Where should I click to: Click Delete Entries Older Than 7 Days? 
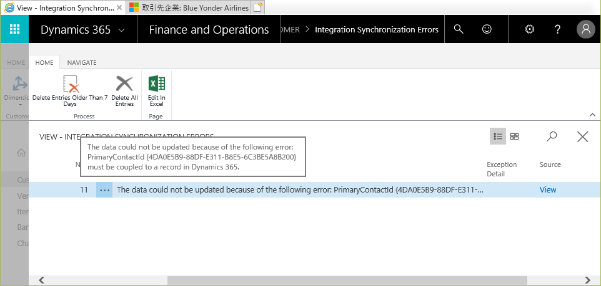(70, 91)
